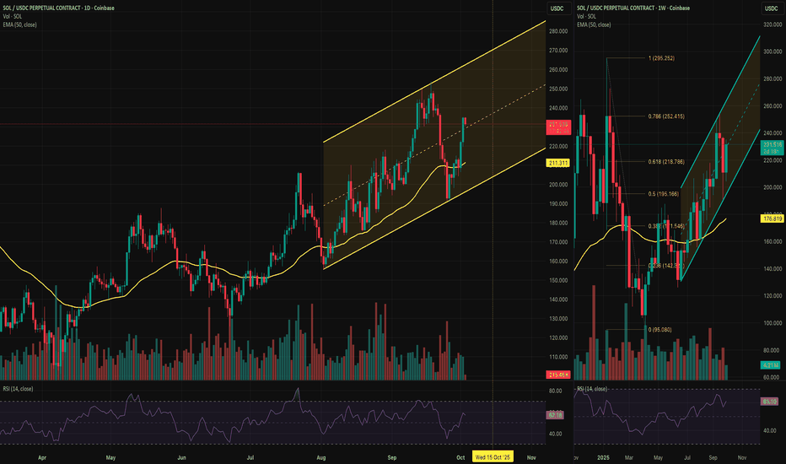Click the Fibonacci 1 (295.252) level label

661,58
